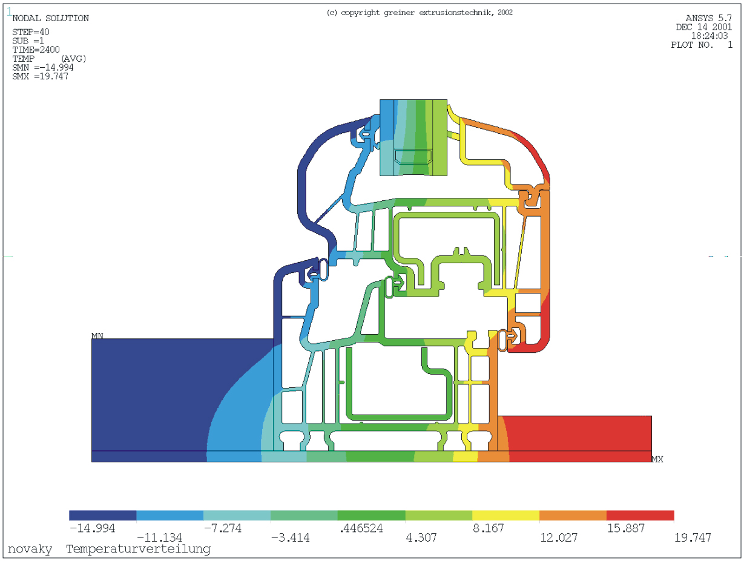Click the MN minimum marker label
744x561 pixels.
point(97,335)
